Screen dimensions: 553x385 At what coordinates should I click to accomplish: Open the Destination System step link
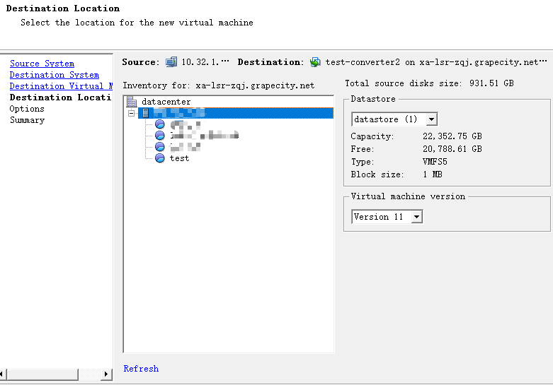pos(55,75)
